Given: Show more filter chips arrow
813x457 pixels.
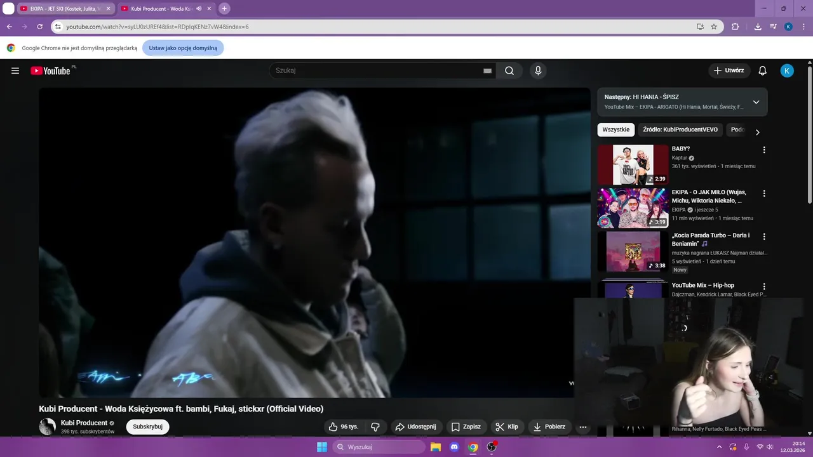Looking at the screenshot, I should (x=757, y=132).
